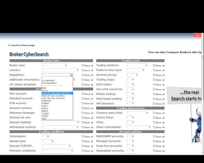Open the Country dropdown
This screenshot has width=204, height=163.
pos(60,70)
